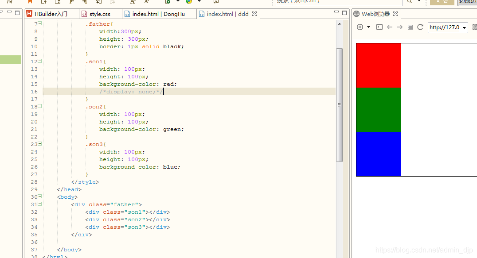Click the http://127.0 address field
477x258 pixels.
[x=445, y=27]
